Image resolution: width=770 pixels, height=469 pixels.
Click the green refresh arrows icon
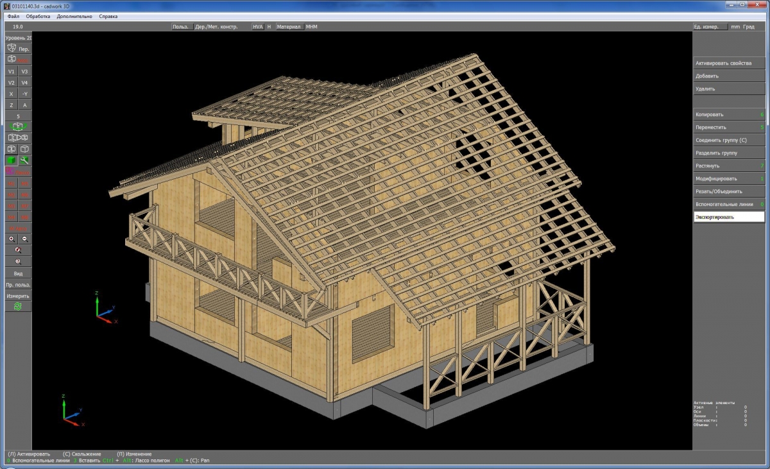tap(18, 307)
